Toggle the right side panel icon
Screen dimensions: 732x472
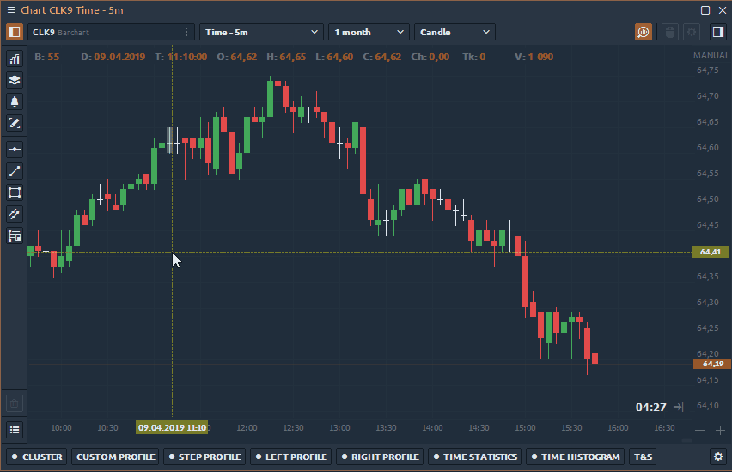(717, 32)
